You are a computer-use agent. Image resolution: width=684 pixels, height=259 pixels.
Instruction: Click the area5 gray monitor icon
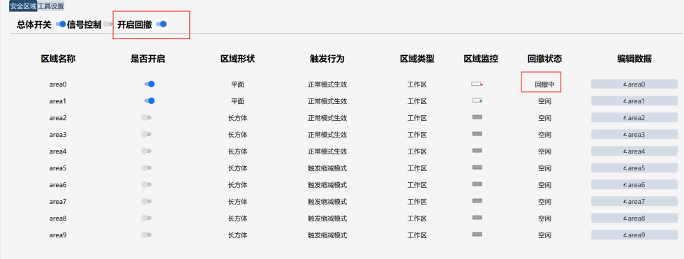tap(477, 168)
